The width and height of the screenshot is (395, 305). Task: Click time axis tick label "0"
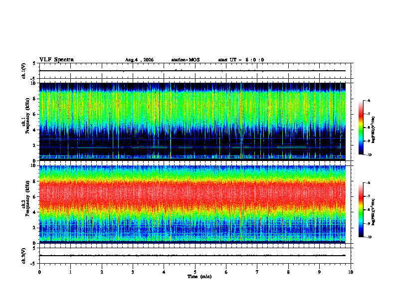tap(39, 272)
